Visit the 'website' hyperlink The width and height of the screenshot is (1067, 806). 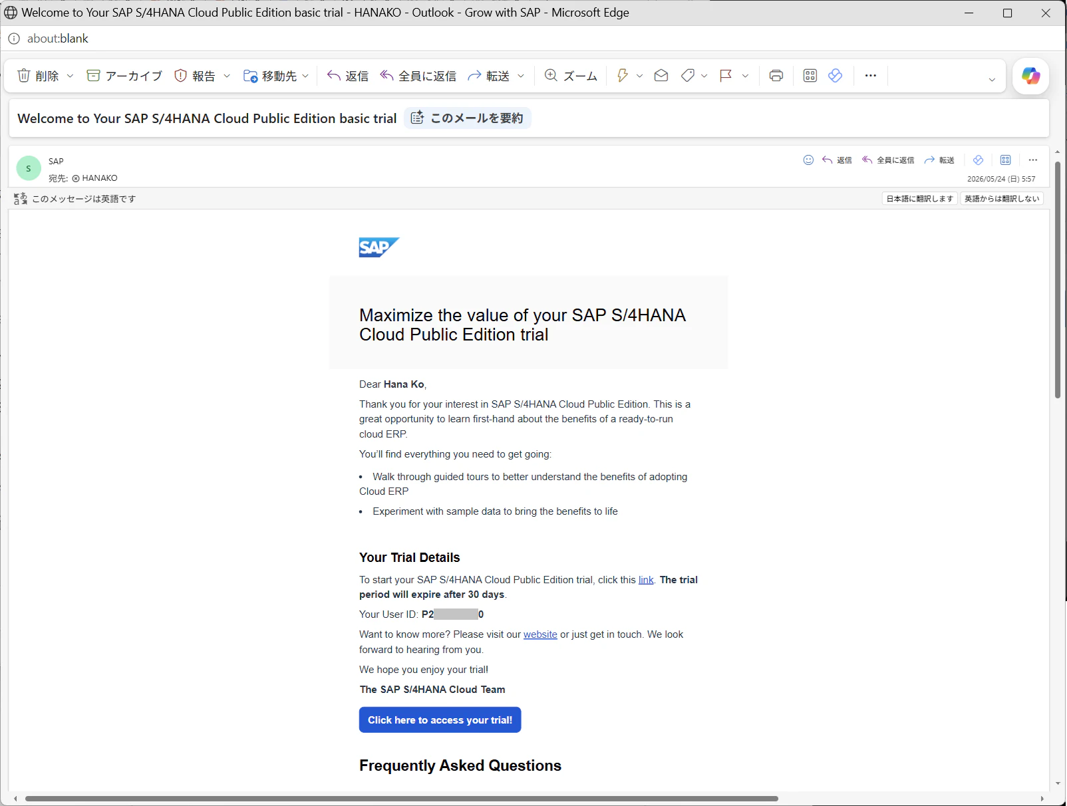[540, 634]
